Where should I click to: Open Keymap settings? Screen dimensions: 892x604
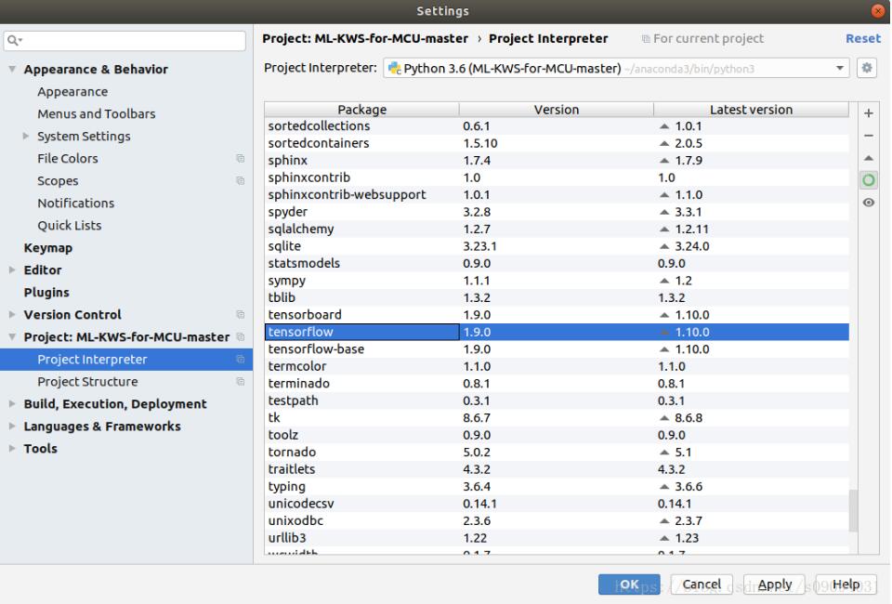[x=47, y=248]
